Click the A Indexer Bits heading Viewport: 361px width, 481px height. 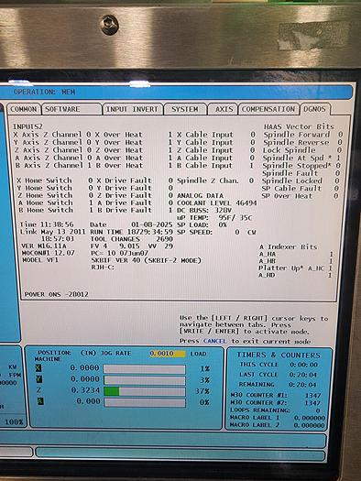point(289,247)
